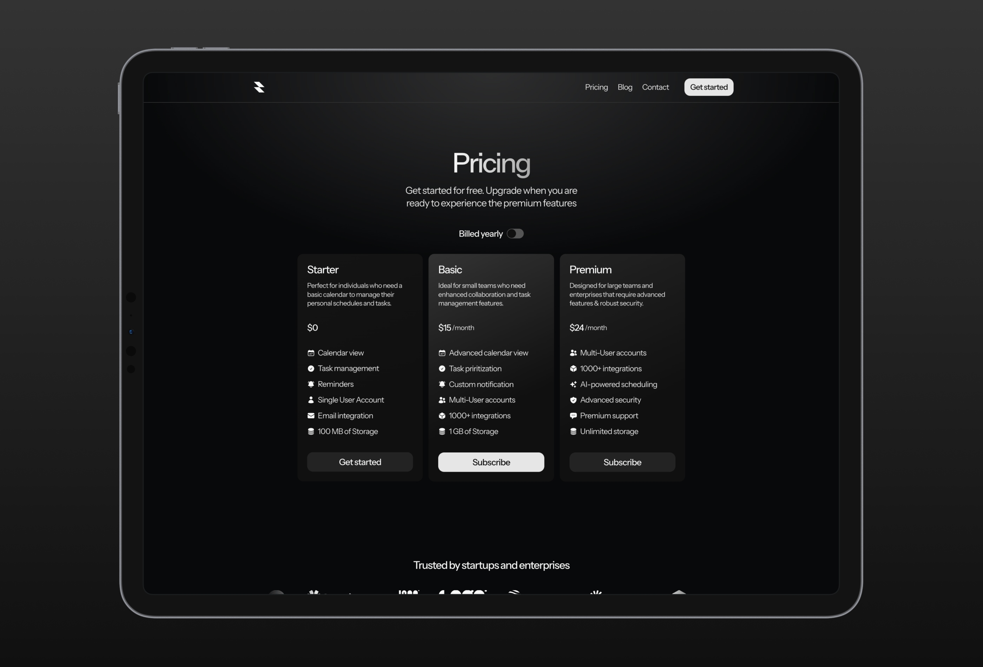
Task: Click the Contact navigation link
Action: pyautogui.click(x=655, y=87)
